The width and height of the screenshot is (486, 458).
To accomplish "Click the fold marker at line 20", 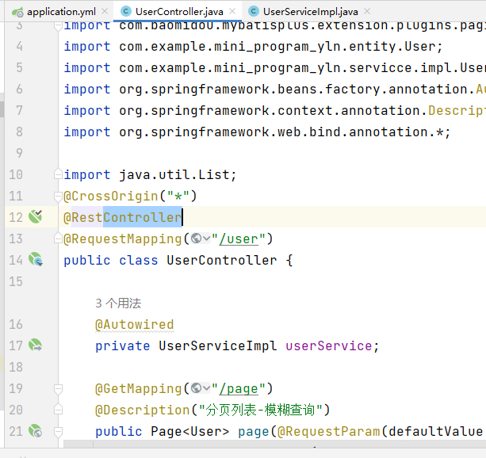I will pos(58,410).
